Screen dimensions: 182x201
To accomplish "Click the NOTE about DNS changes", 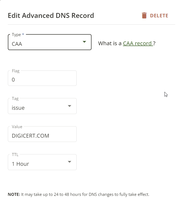I will [x=79, y=194].
